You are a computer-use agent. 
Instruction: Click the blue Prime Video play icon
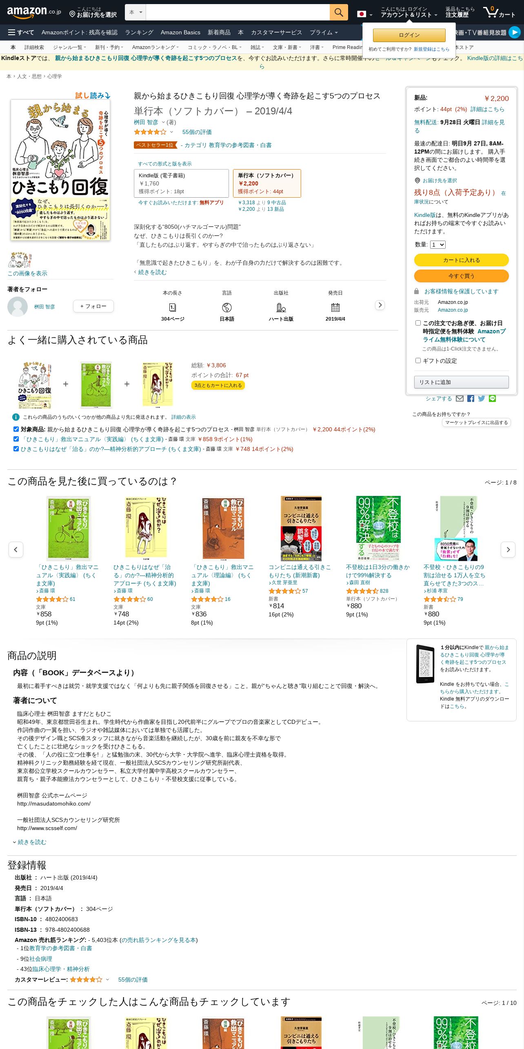coord(515,32)
